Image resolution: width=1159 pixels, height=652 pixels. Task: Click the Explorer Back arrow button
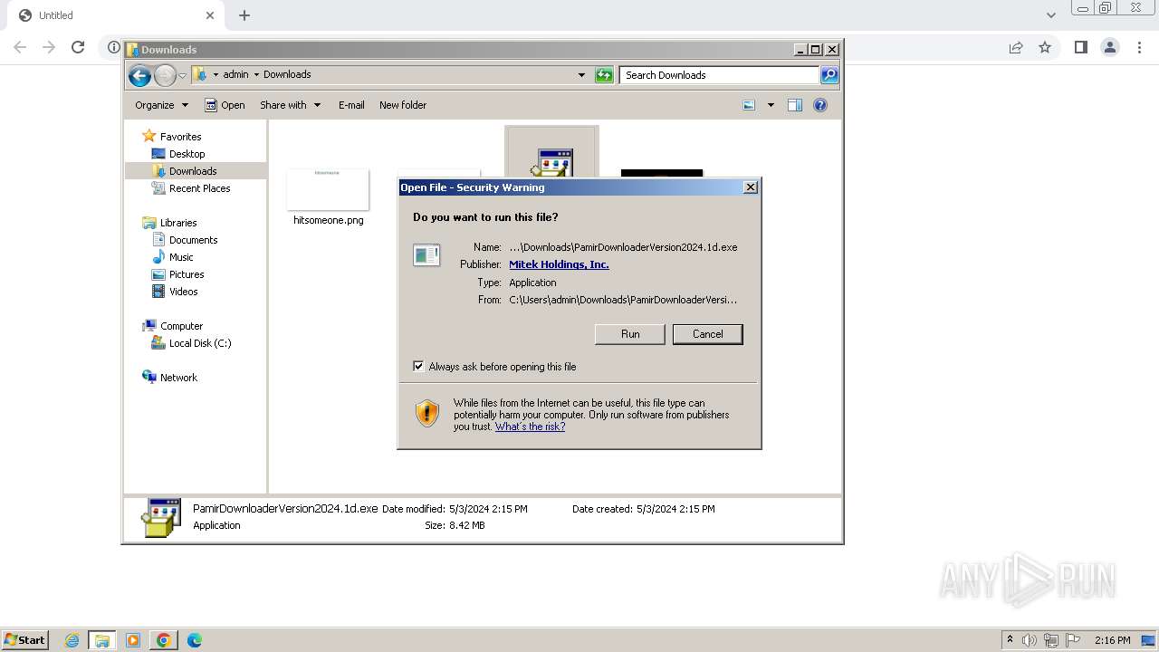tap(139, 76)
